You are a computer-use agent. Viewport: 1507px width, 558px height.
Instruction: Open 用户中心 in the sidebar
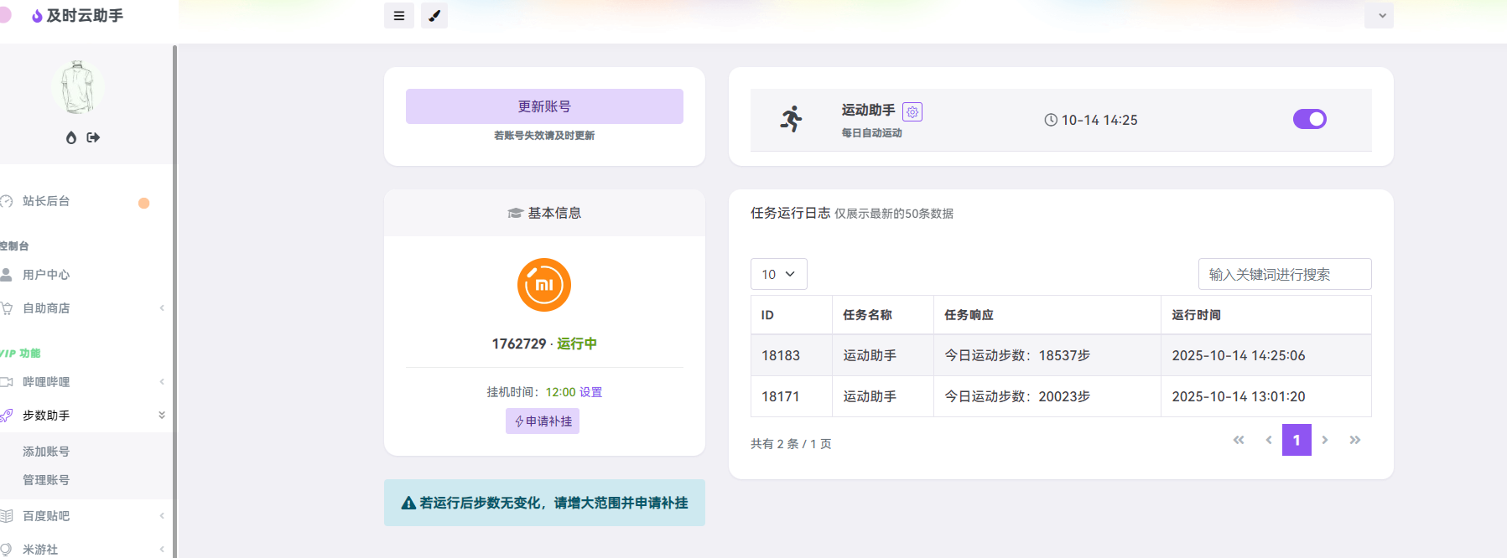tap(46, 275)
